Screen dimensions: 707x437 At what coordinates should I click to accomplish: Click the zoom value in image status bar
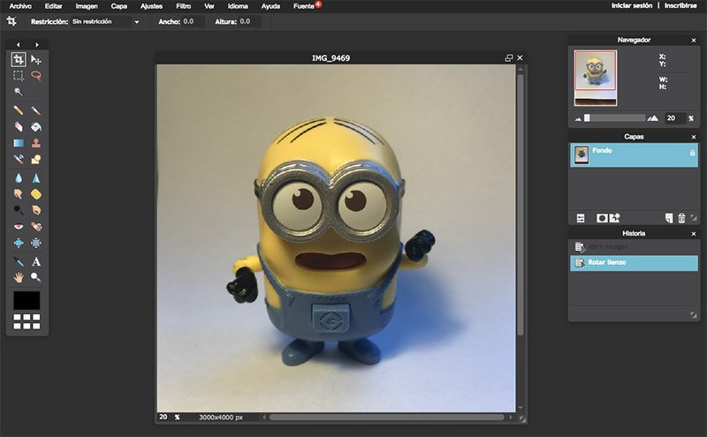(x=163, y=418)
